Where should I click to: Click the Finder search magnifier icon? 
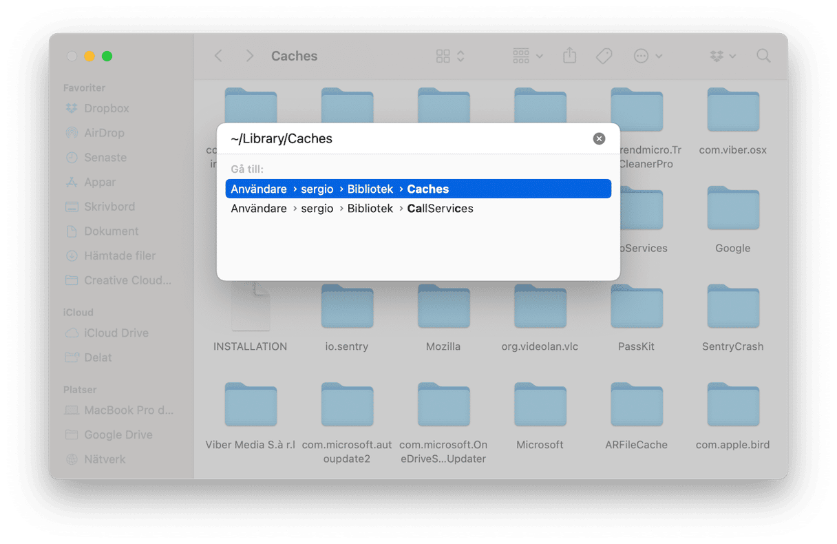click(x=763, y=56)
